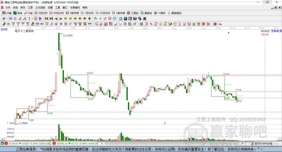Restore the inner chart window

275,7
